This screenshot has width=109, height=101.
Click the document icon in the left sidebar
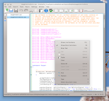pyautogui.click(x=5, y=15)
